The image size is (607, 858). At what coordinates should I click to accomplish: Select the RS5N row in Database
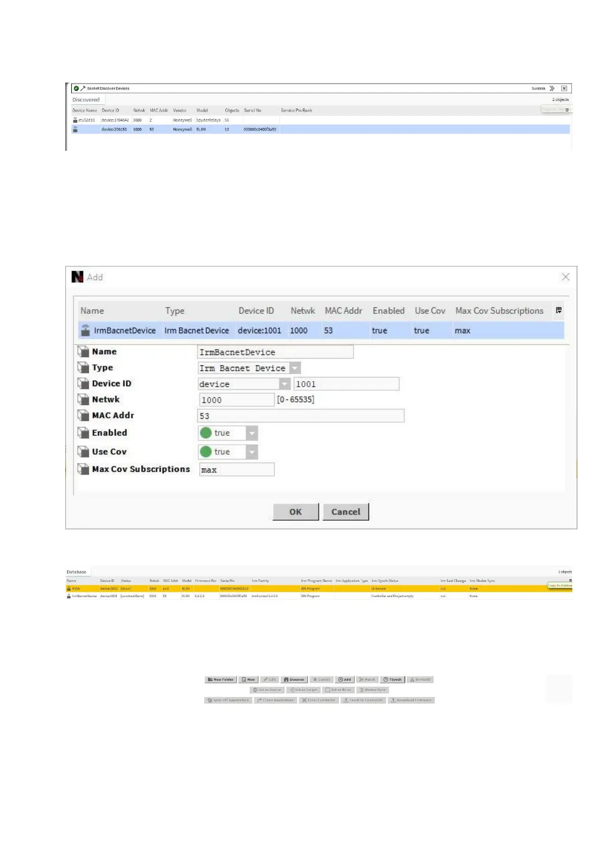(x=319, y=588)
